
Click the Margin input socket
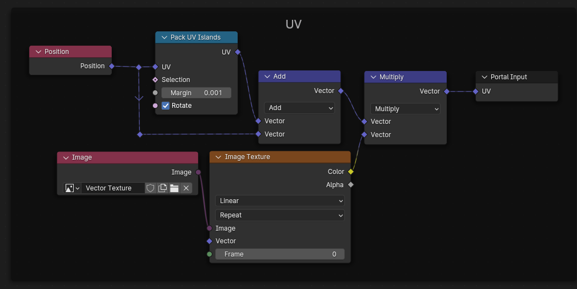tap(155, 93)
